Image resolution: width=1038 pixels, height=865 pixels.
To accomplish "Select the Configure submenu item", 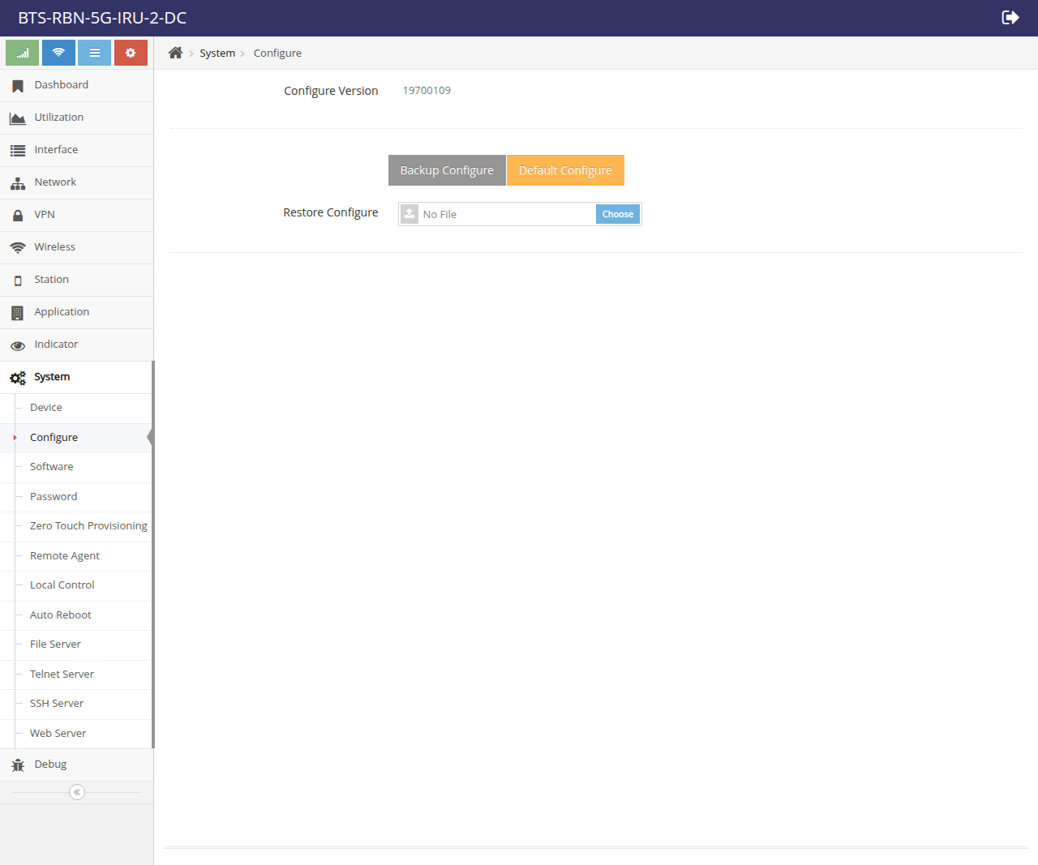I will (76, 438).
